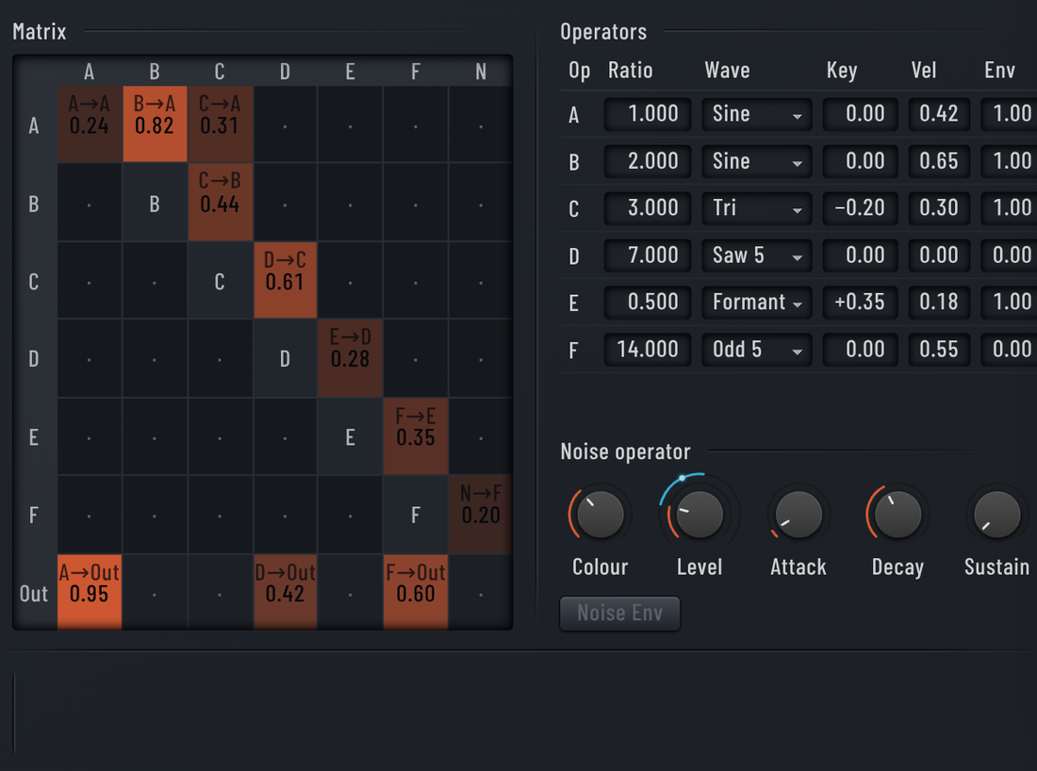Select the A→Out 0.95 matrix cell
The width and height of the screenshot is (1037, 771).
pos(90,592)
